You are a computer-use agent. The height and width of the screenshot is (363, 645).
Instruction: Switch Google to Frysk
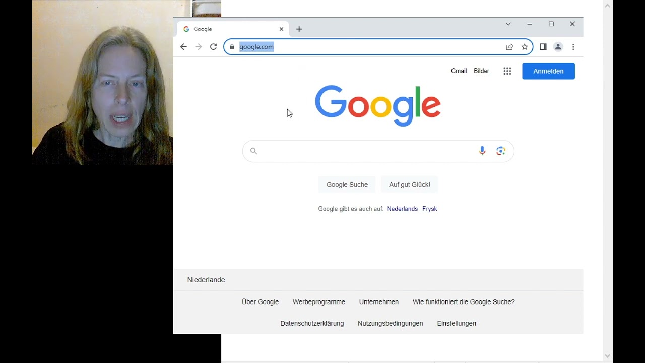click(430, 209)
